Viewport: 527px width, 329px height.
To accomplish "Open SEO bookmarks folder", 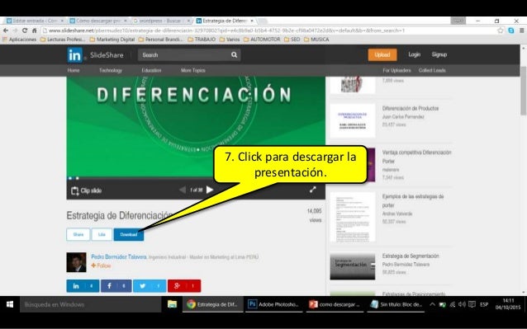I will point(292,40).
